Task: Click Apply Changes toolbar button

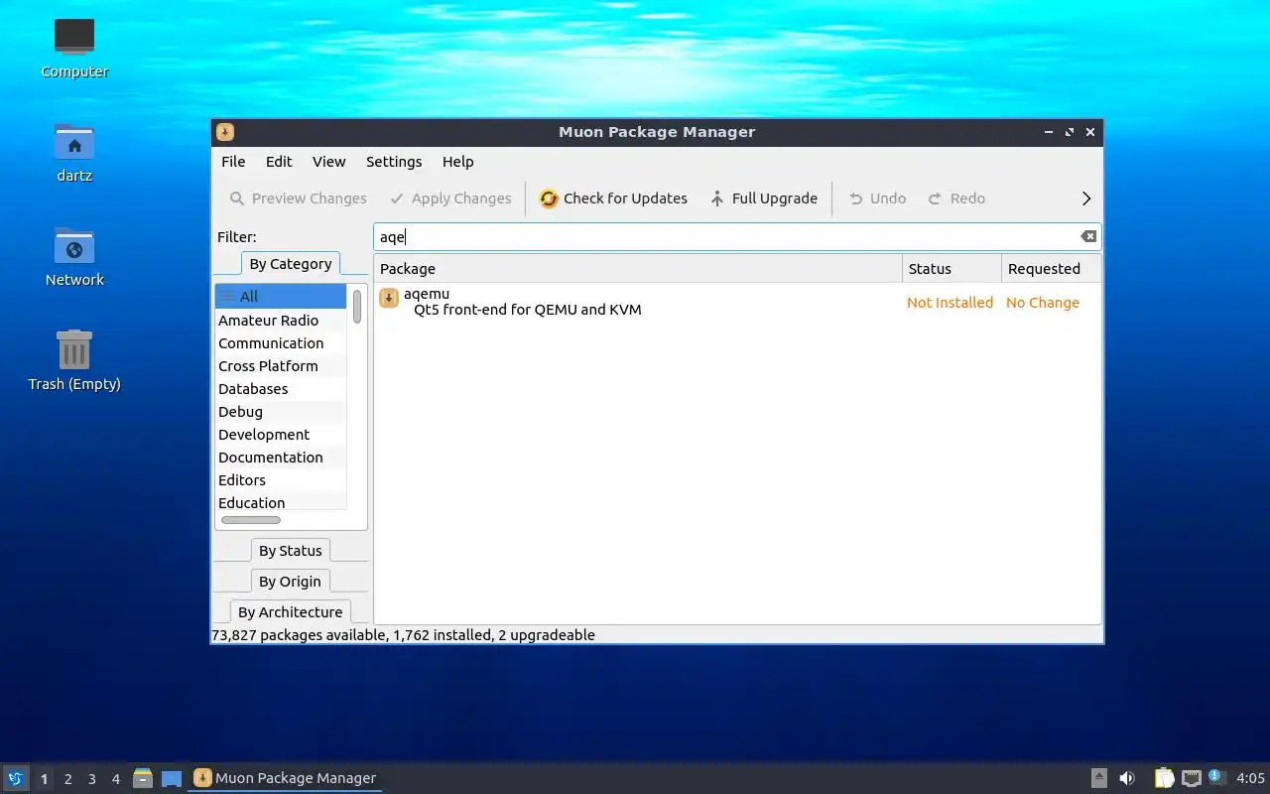Action: (450, 198)
